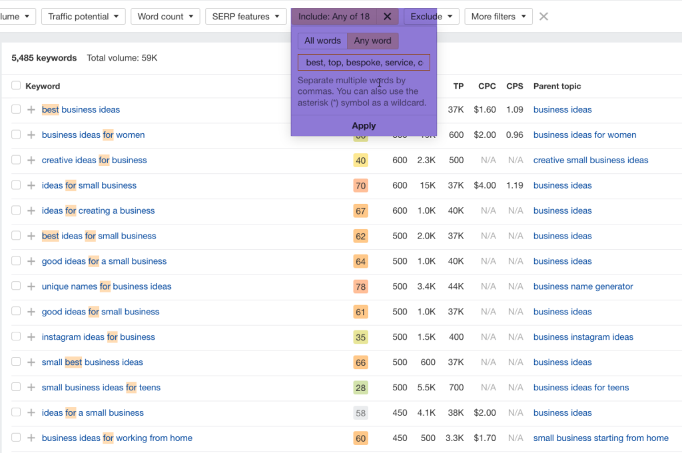Check the box for 'business ideas for women'
The image size is (682, 453).
(x=16, y=135)
